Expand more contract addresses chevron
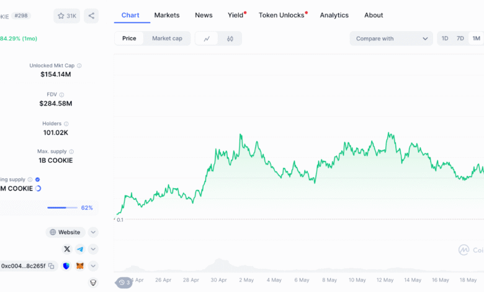The width and height of the screenshot is (484, 292). coord(93,266)
